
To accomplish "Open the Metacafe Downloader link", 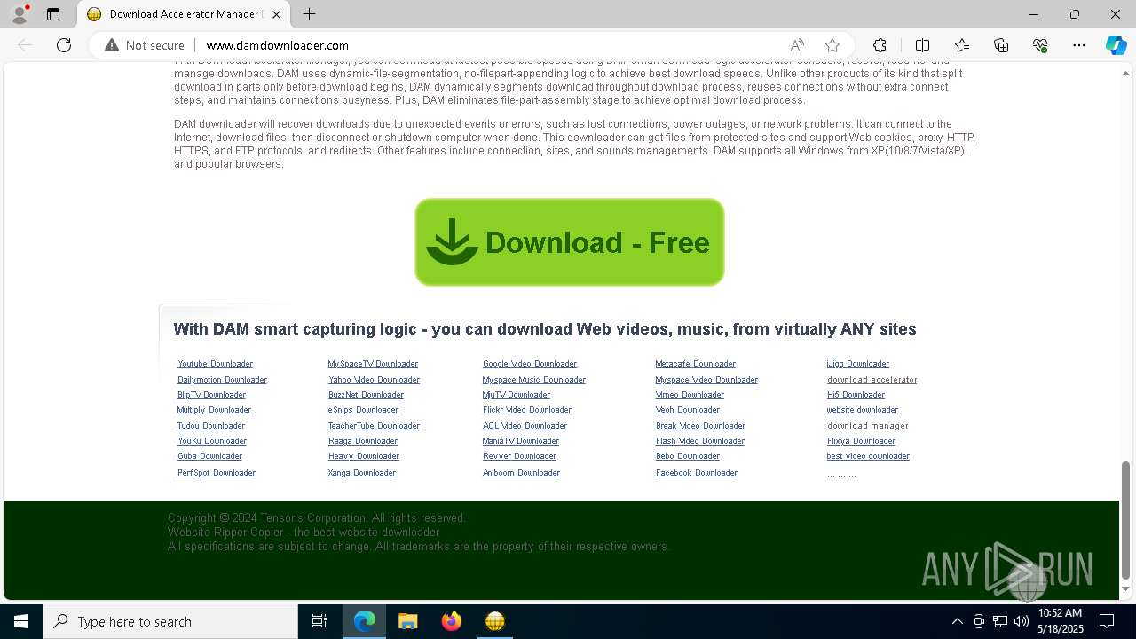I will pyautogui.click(x=695, y=364).
